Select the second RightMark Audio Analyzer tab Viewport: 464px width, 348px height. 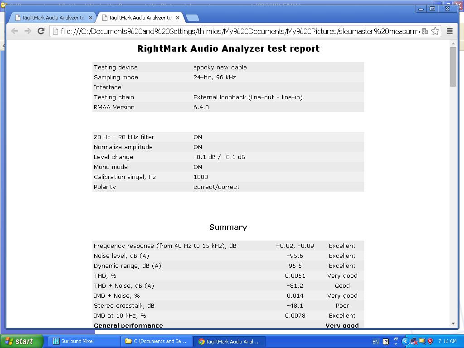coord(140,18)
